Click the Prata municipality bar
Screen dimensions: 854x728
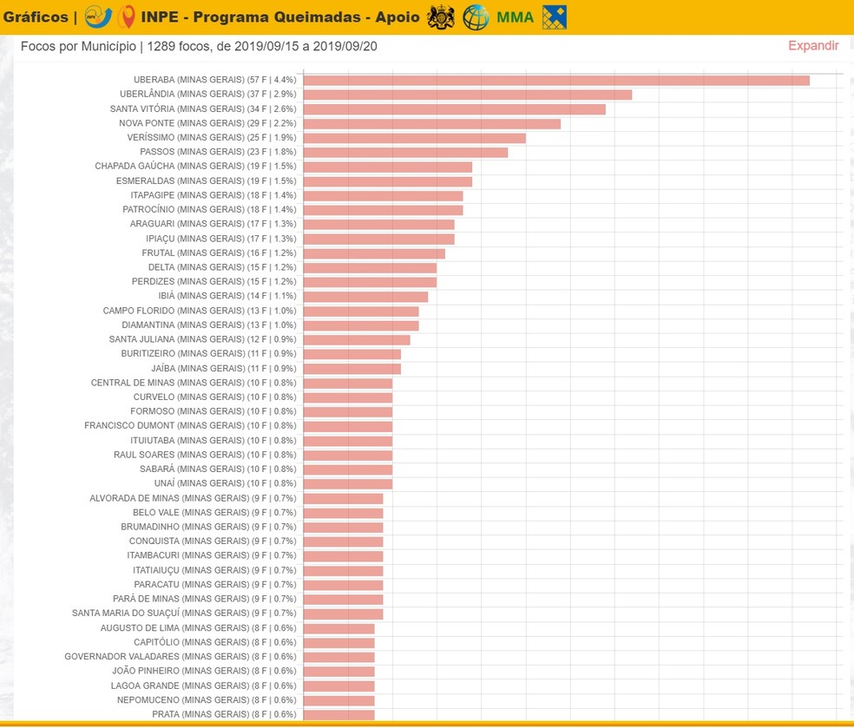pos(339,714)
